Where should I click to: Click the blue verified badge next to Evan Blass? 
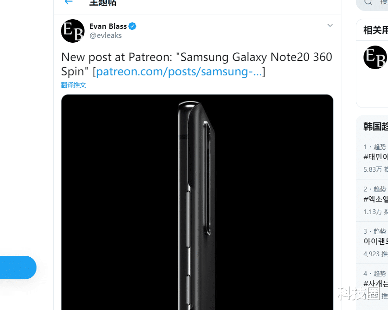pyautogui.click(x=132, y=26)
